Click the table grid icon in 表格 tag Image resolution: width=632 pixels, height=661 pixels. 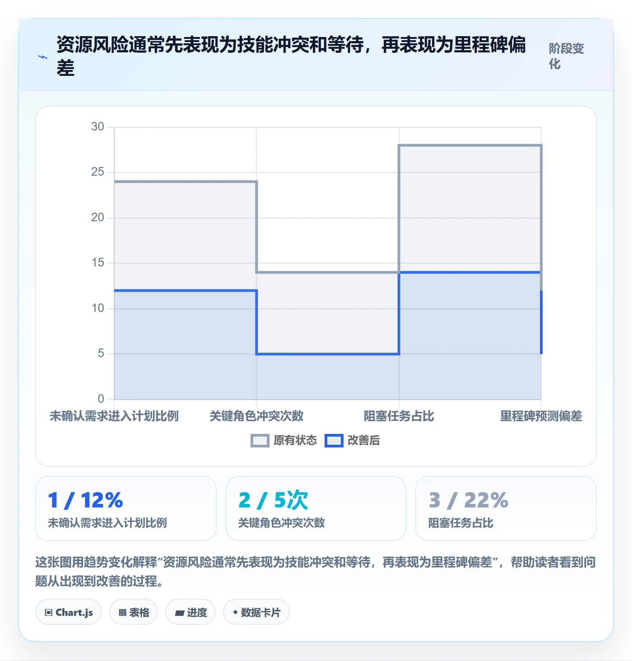[122, 613]
